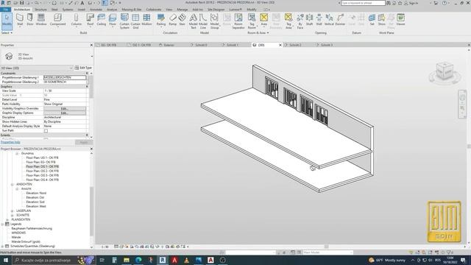Choose the Dormer opening tool
Image resolution: width=471 pixels, height=265 pixels.
340,20
